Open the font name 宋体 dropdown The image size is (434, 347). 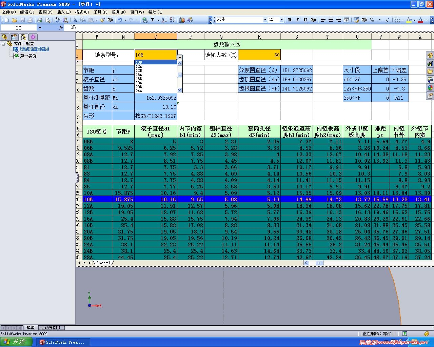tap(265, 20)
